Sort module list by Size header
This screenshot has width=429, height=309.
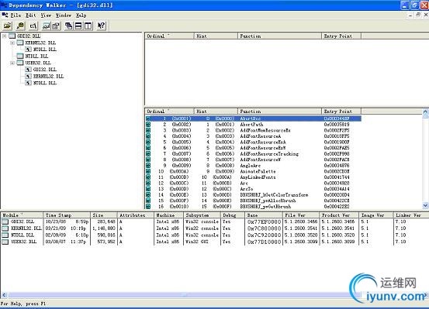pyautogui.click(x=104, y=215)
